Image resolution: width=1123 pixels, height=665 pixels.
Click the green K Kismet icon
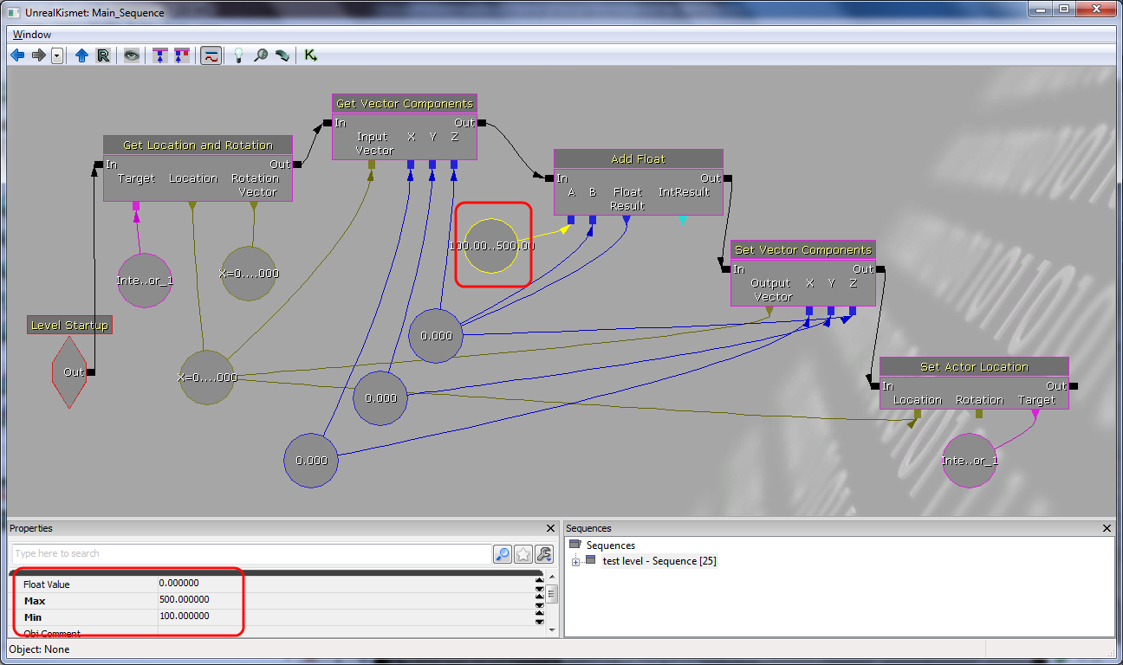(310, 55)
